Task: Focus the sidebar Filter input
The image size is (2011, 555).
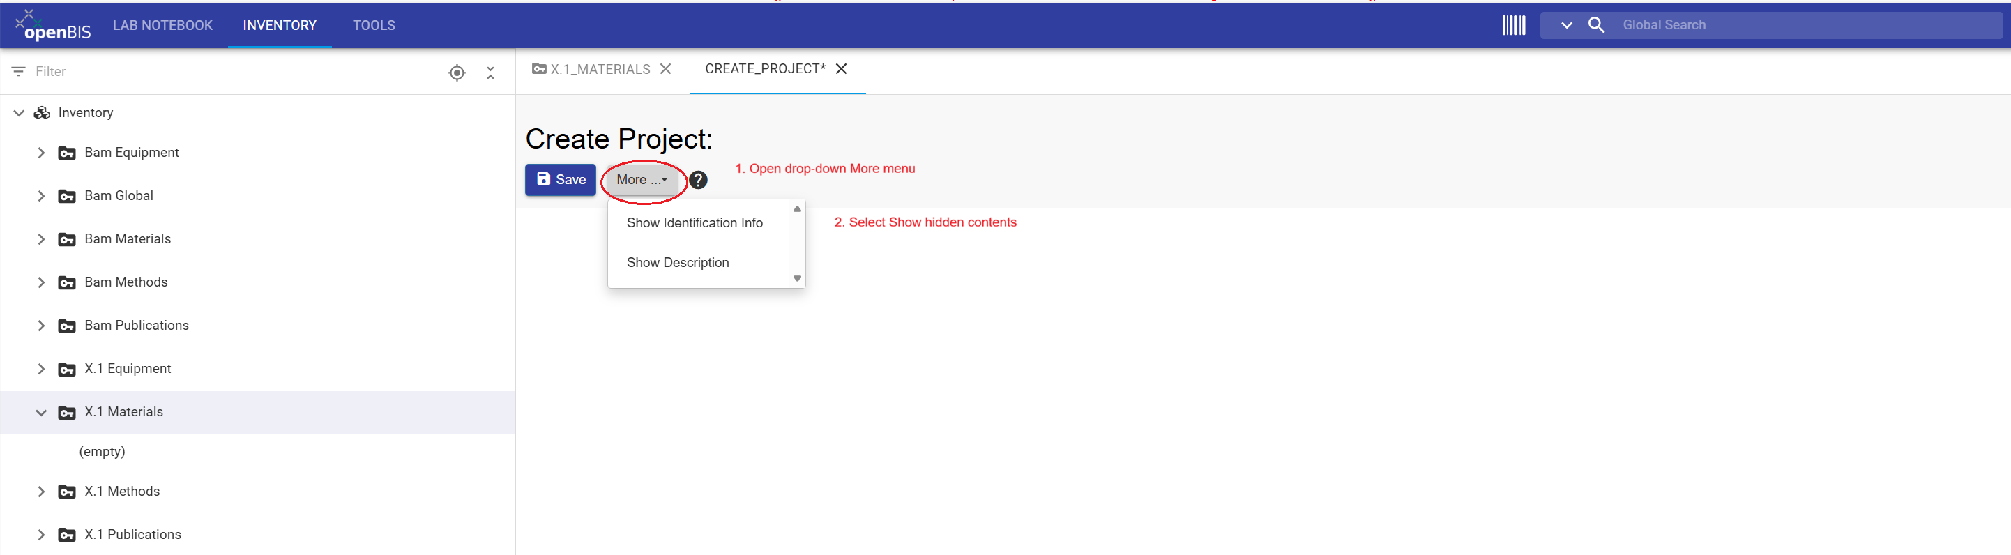Action: 234,71
